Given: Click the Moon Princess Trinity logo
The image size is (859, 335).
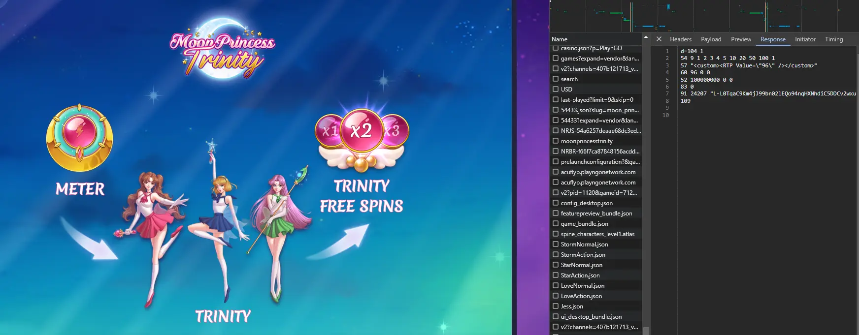Looking at the screenshot, I should [223, 48].
